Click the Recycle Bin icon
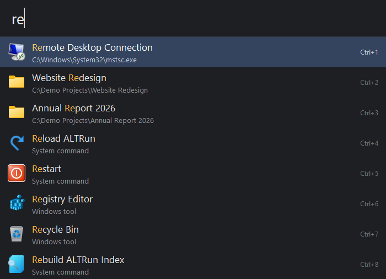Image resolution: width=386 pixels, height=279 pixels. pos(17,234)
